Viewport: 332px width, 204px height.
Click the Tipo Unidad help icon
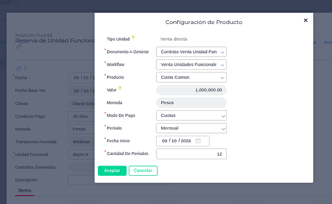(133, 37)
